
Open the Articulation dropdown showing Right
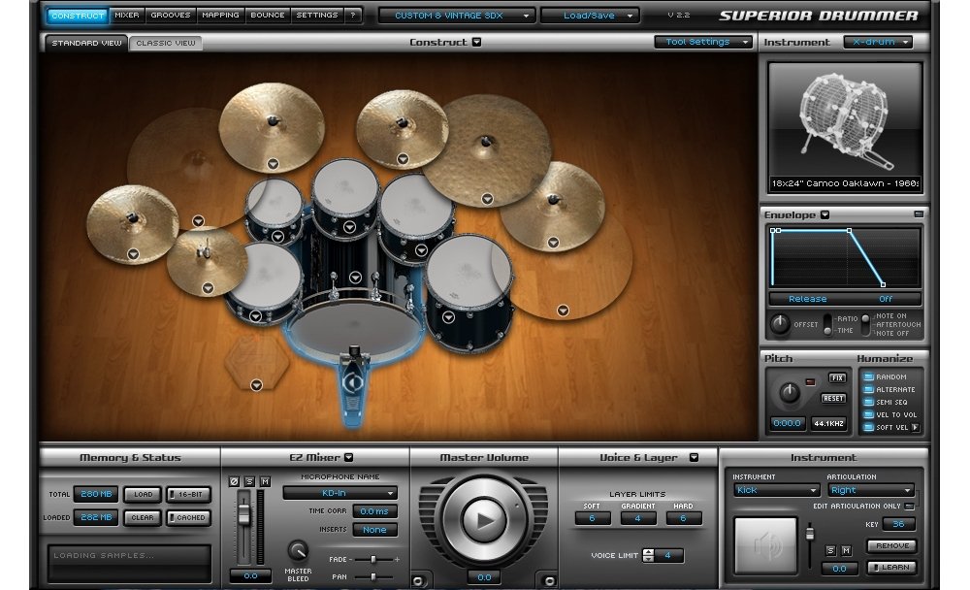pos(870,490)
